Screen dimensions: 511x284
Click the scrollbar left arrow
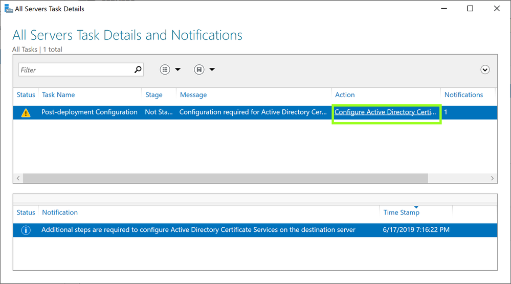(x=18, y=178)
